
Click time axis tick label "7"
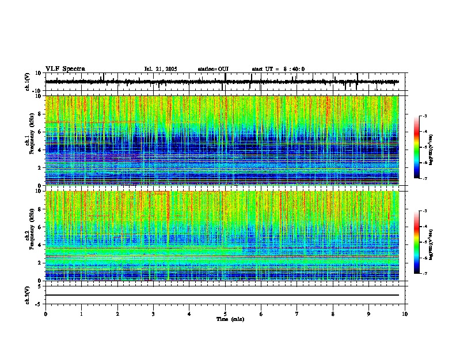point(297,314)
